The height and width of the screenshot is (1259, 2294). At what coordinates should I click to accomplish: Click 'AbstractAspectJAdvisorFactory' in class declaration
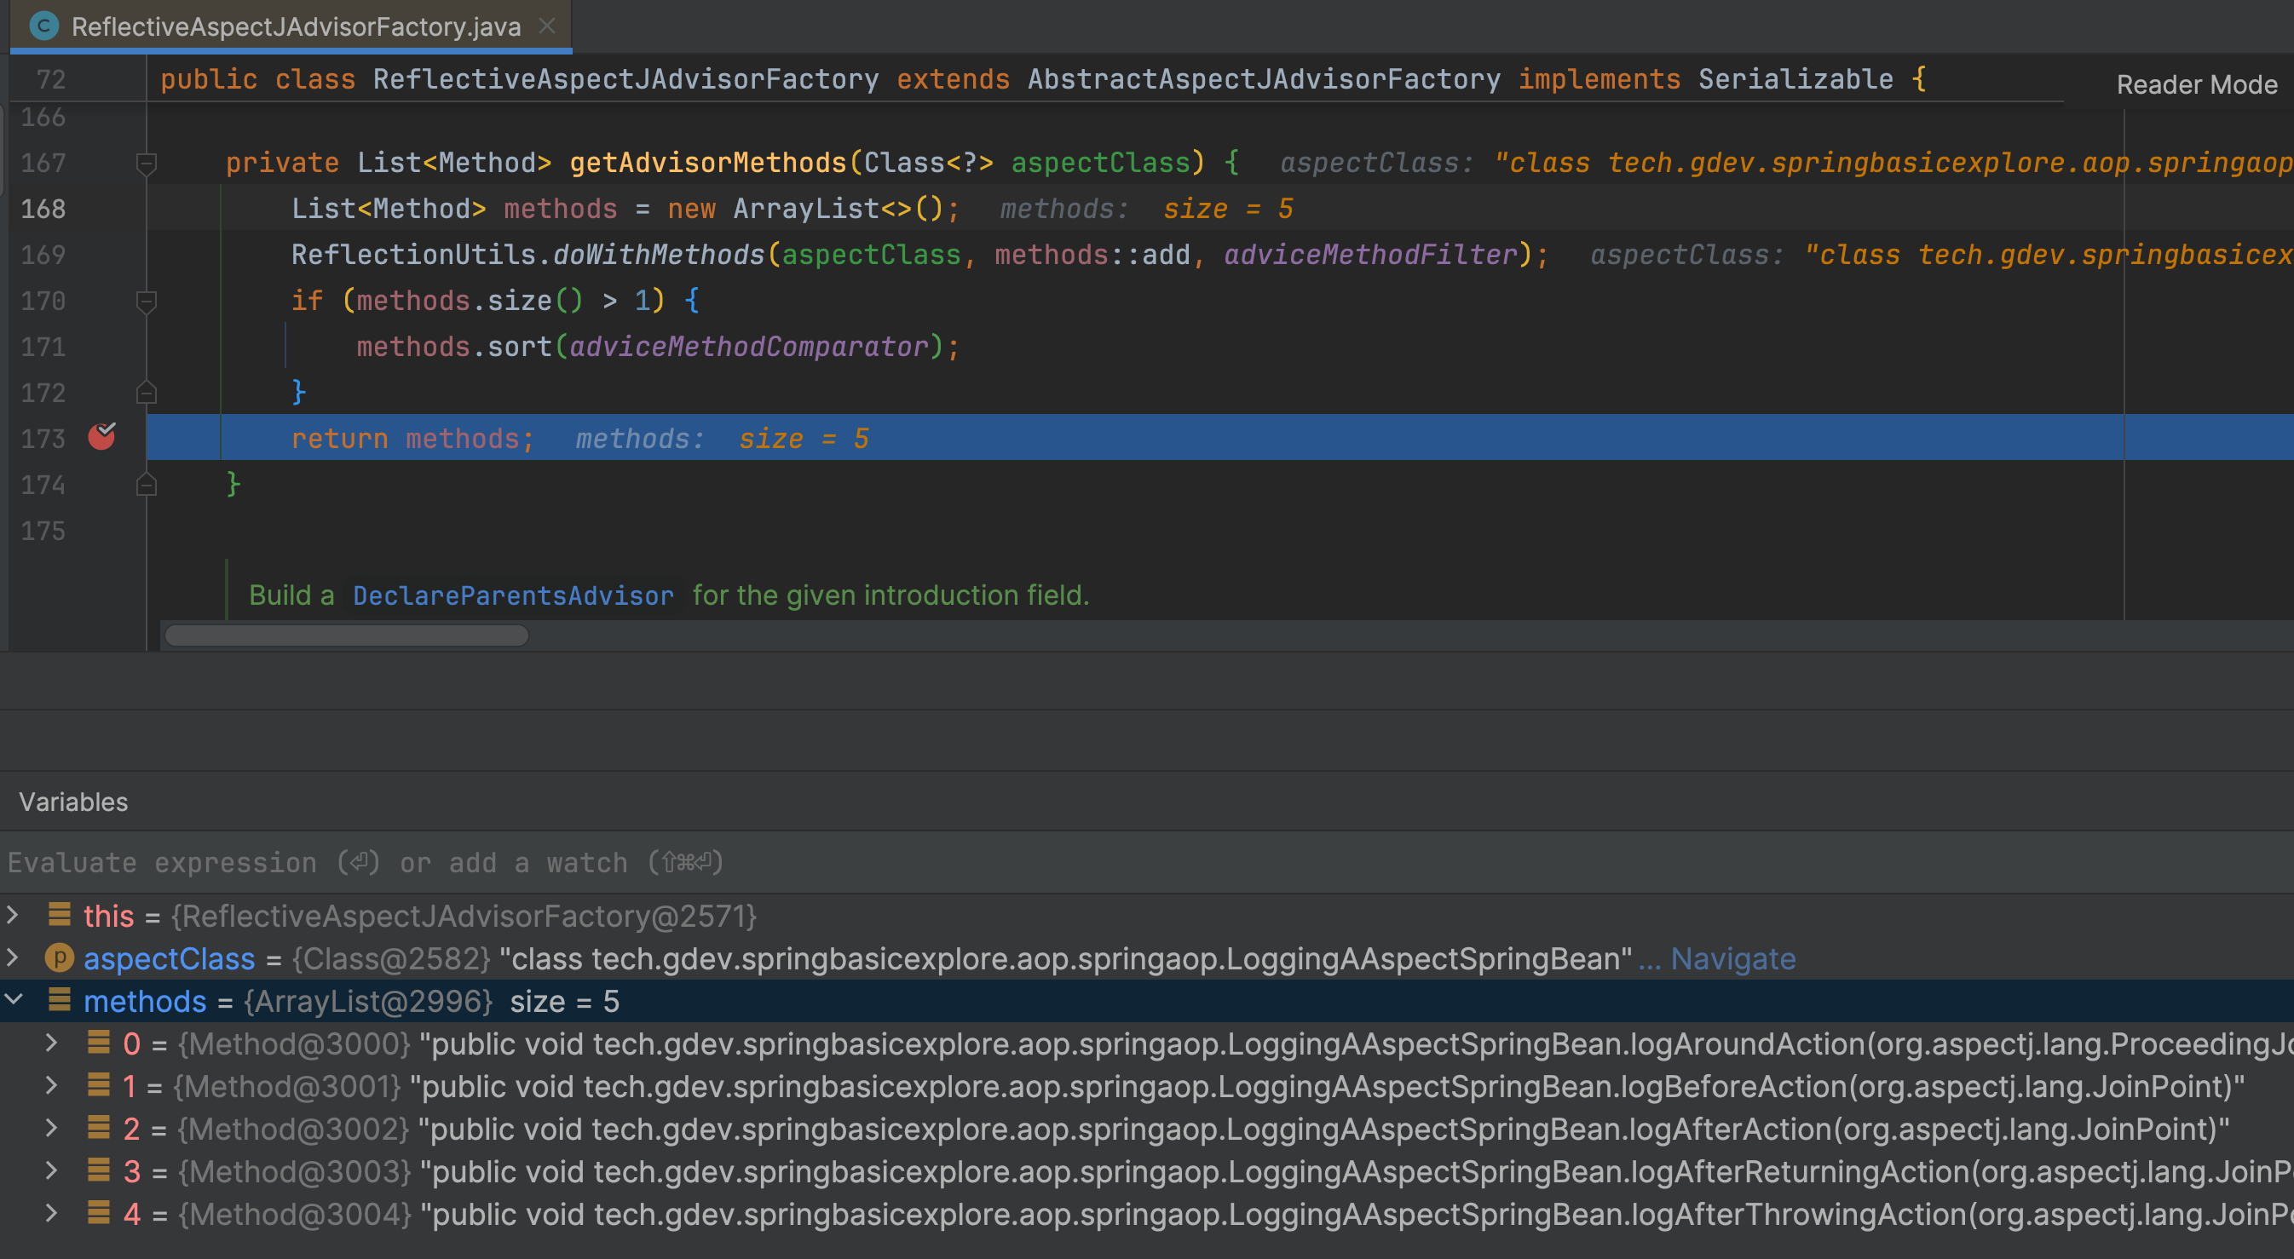click(x=1264, y=80)
